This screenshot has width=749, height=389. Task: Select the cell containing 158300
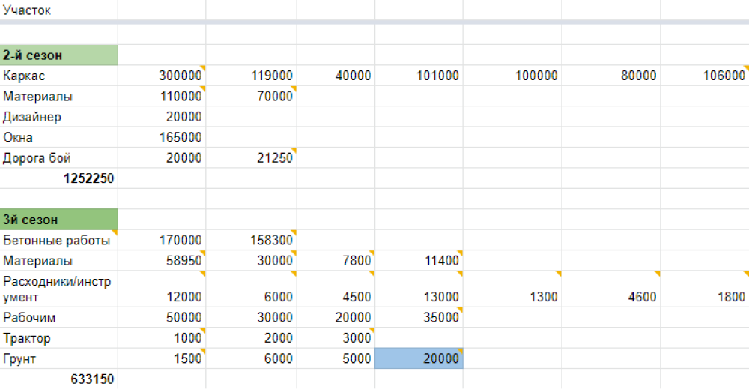pyautogui.click(x=252, y=241)
